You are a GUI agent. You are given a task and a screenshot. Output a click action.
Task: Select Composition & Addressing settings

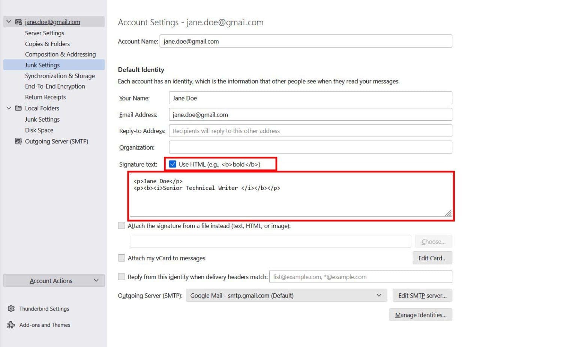[x=60, y=54]
